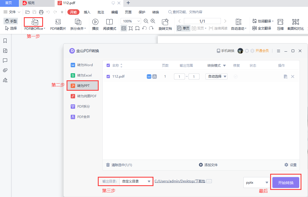The height and width of the screenshot is (197, 308).
Task: Click 开始转换 button
Action: point(286,183)
